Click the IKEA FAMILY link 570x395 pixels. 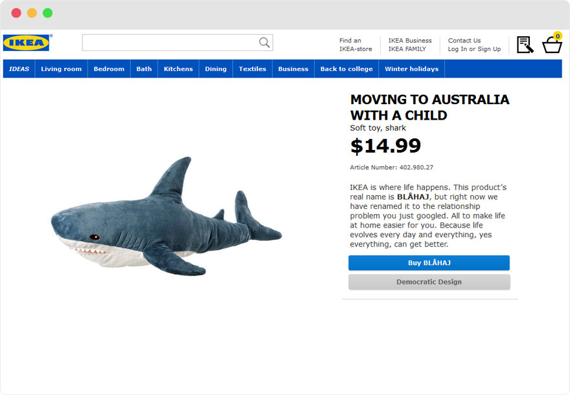(407, 49)
